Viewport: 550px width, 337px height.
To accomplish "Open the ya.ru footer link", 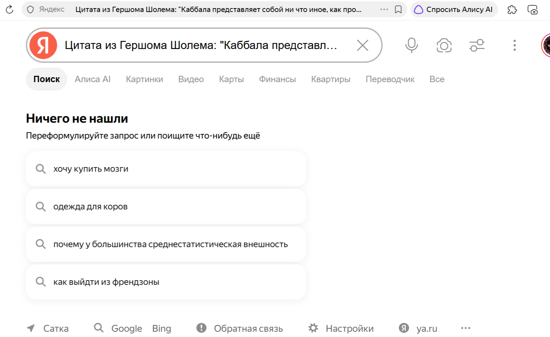I will pos(427,329).
